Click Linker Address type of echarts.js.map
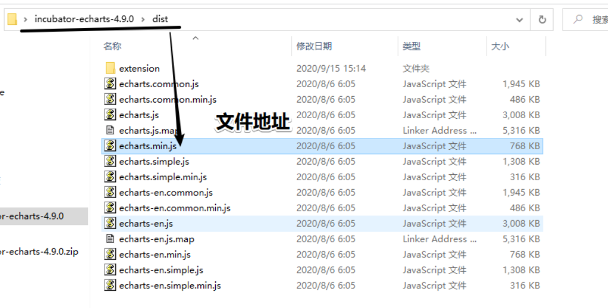This screenshot has height=308, width=608. [x=439, y=130]
